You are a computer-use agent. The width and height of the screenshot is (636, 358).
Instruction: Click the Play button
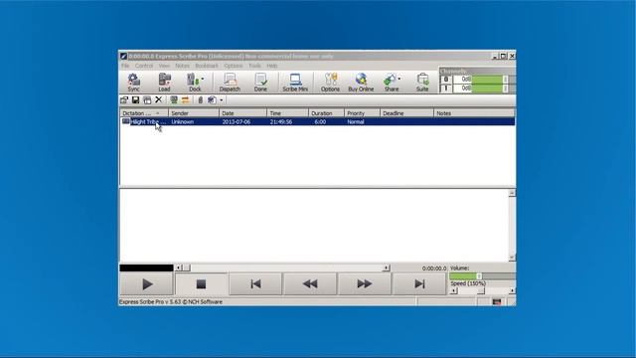click(x=147, y=284)
